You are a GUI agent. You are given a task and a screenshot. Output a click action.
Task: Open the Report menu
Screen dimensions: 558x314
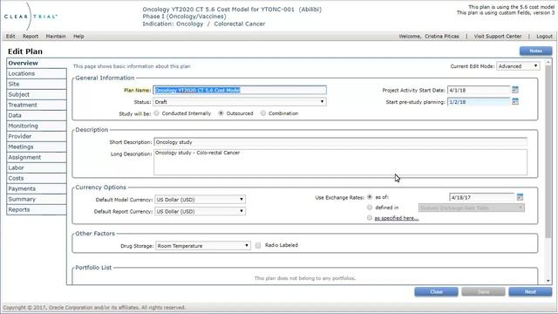click(31, 37)
